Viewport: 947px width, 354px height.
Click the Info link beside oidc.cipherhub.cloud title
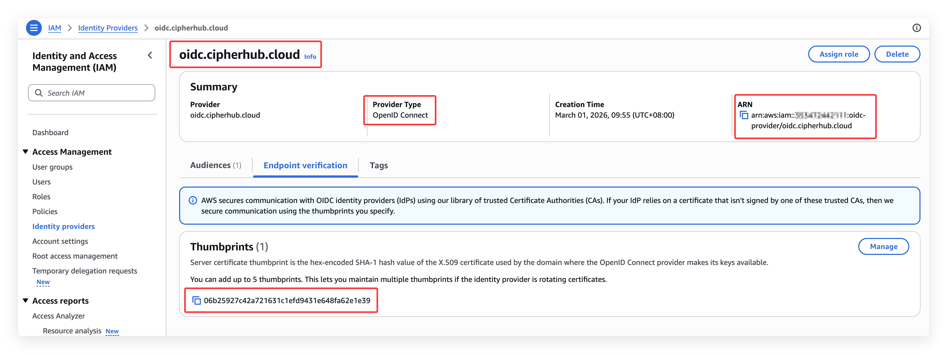tap(310, 57)
